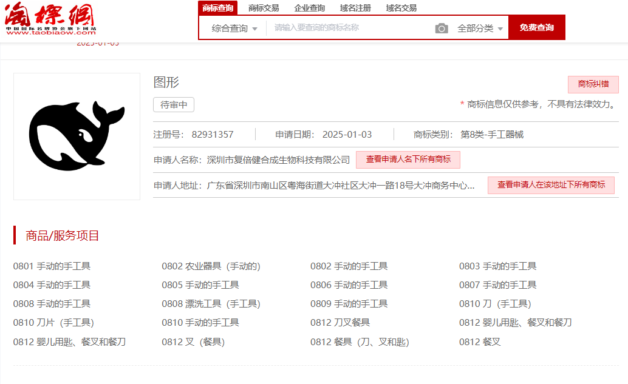Open the 商标交易 tab
The height and width of the screenshot is (384, 628).
click(264, 8)
